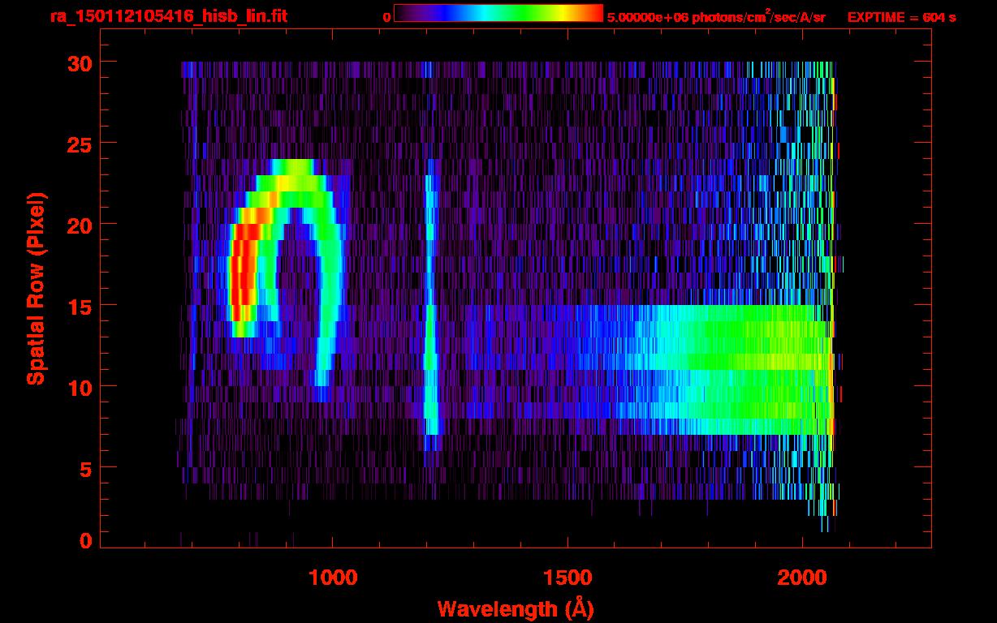Click the Spatial Row (Pixel) axis title
Viewport: 997px width, 623px height.
[x=36, y=288]
